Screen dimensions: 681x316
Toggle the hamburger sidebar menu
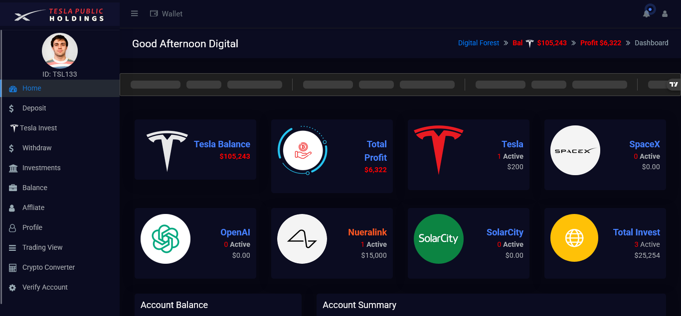pyautogui.click(x=134, y=13)
